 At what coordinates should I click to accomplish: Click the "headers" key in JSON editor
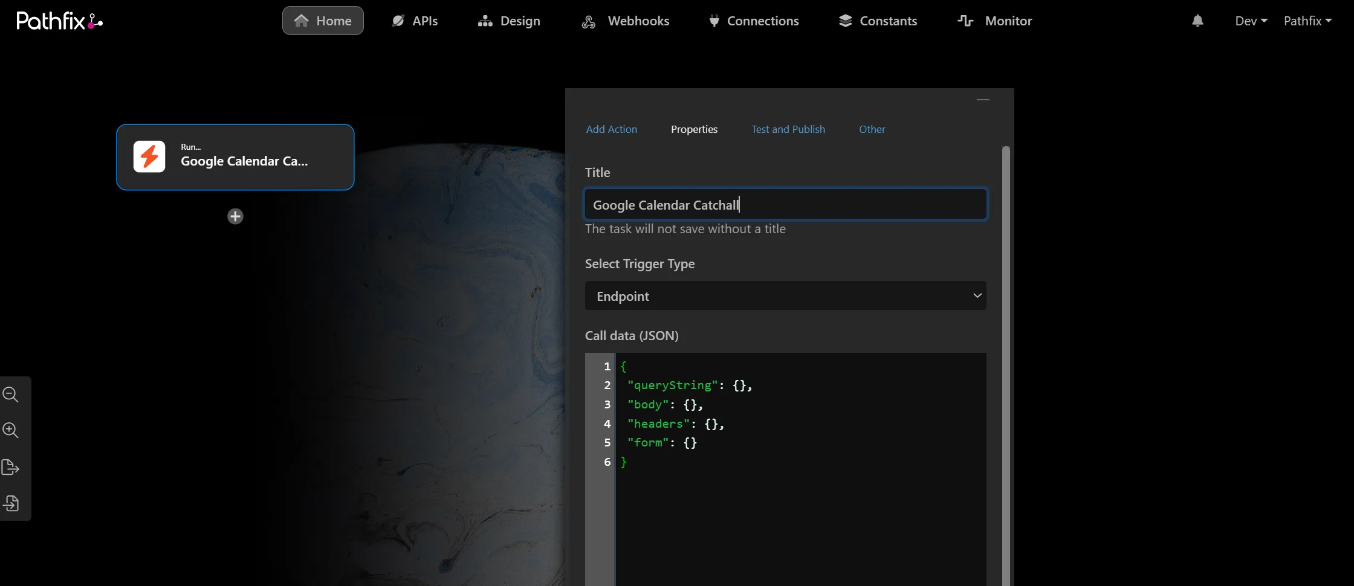coord(659,424)
